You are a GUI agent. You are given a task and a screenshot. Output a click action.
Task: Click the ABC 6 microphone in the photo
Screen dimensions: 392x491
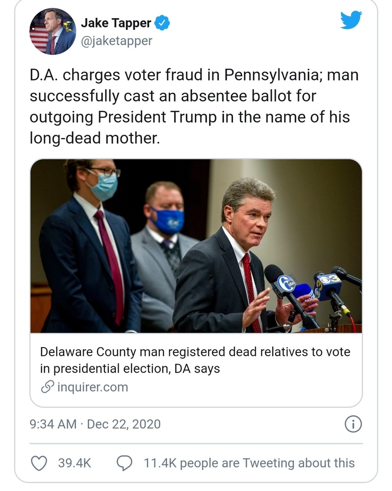(x=287, y=284)
